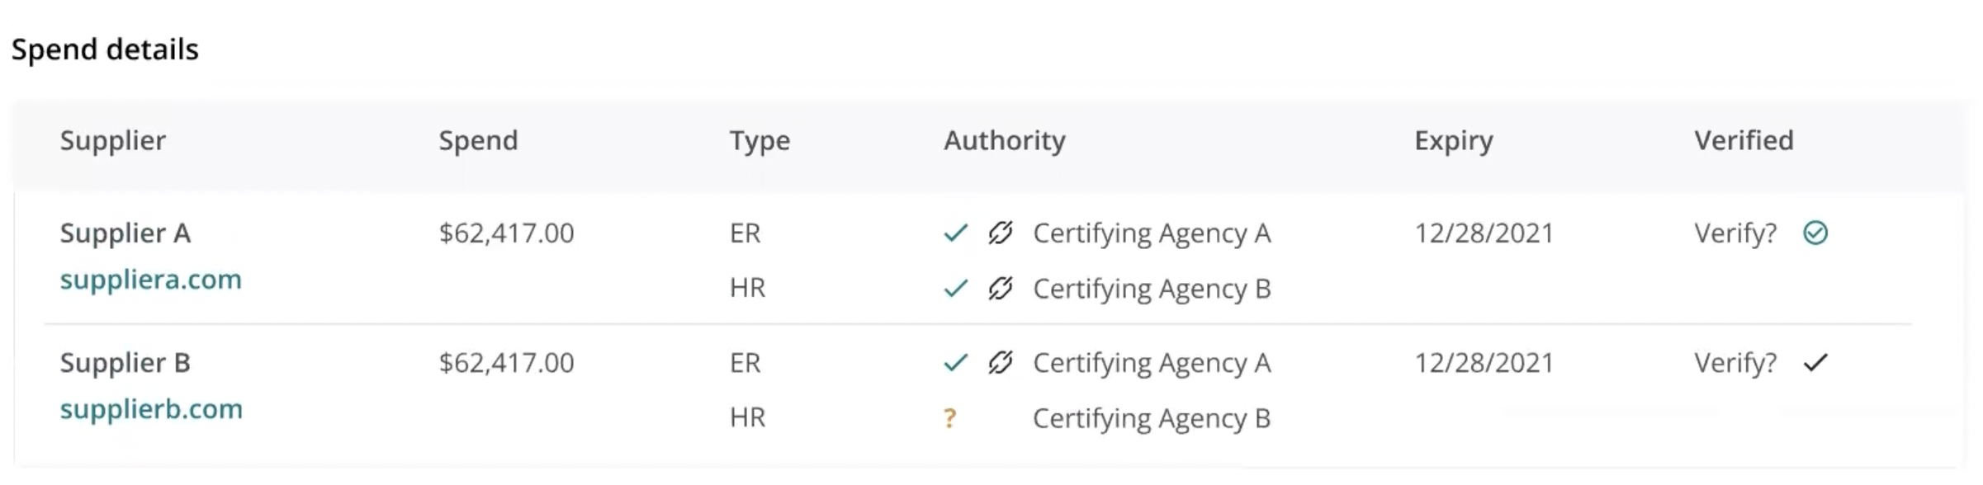
Task: Click the Verified column header
Action: click(x=1744, y=141)
